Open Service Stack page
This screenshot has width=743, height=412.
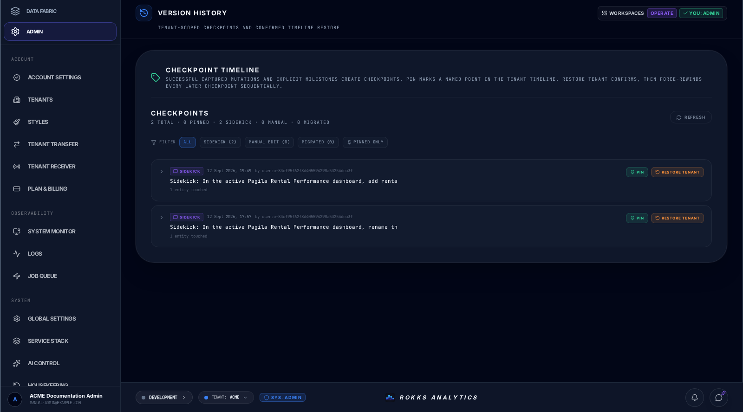(x=60, y=341)
